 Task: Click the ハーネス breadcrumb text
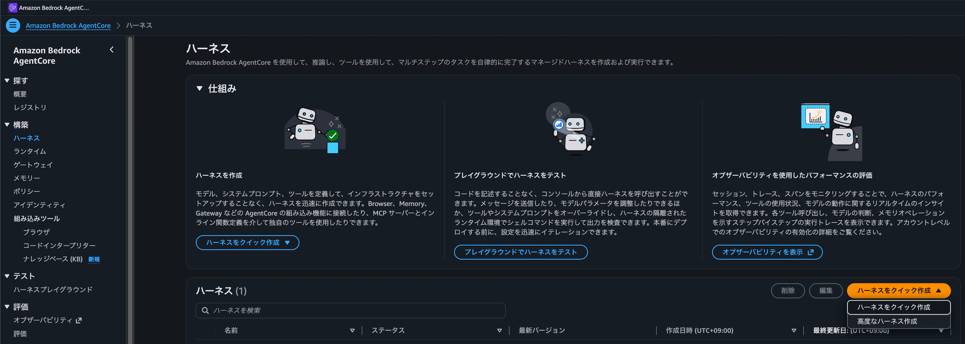139,25
